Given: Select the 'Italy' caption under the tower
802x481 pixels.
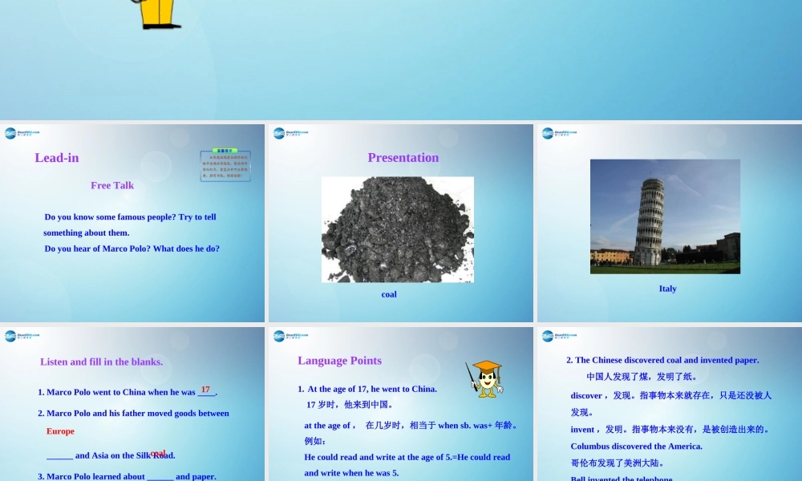Looking at the screenshot, I should click(x=668, y=289).
